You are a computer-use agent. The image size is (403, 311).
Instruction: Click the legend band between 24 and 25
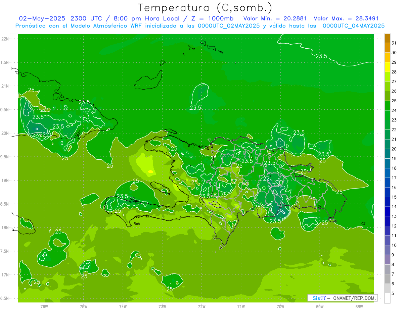click(x=387, y=106)
